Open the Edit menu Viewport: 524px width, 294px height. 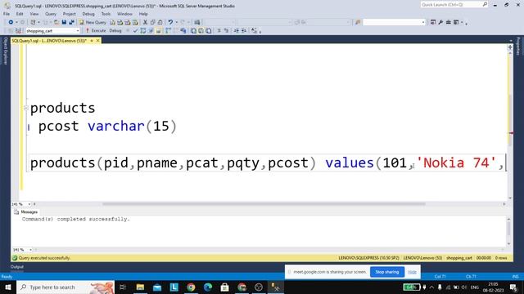pyautogui.click(x=20, y=14)
